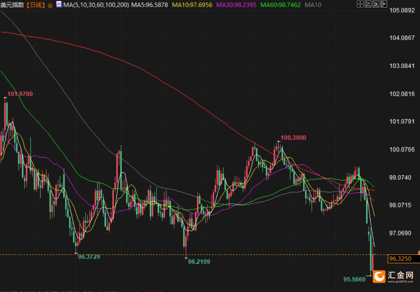
Task: Click the 97.0690 price axis label
Action: click(x=400, y=233)
